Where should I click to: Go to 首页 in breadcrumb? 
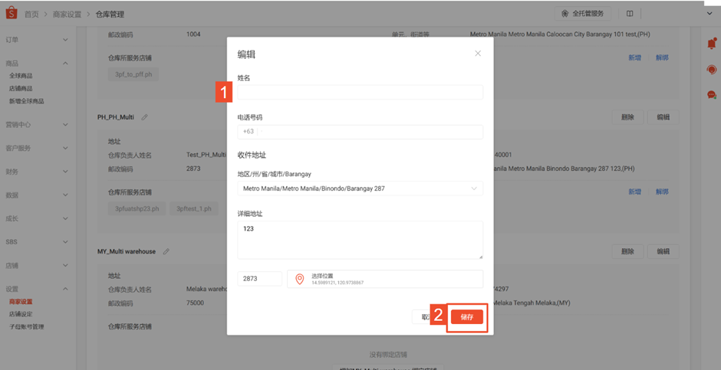(x=31, y=15)
